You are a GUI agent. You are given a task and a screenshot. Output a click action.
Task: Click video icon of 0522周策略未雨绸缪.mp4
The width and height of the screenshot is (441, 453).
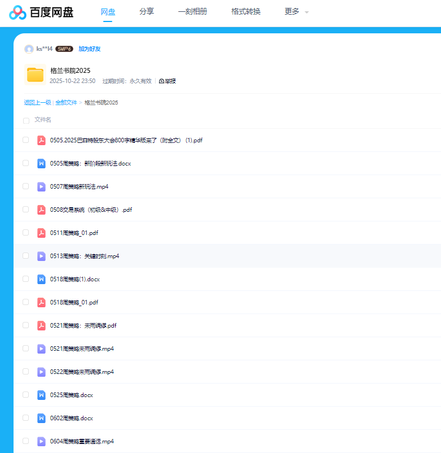(41, 372)
